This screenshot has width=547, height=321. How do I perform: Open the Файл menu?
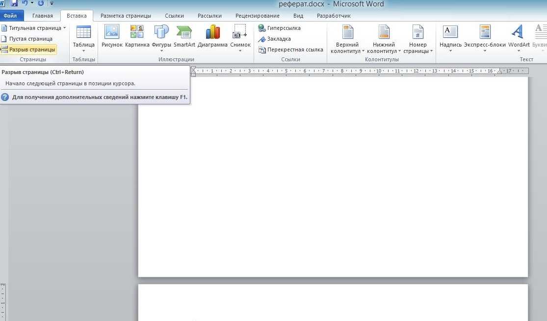point(10,16)
